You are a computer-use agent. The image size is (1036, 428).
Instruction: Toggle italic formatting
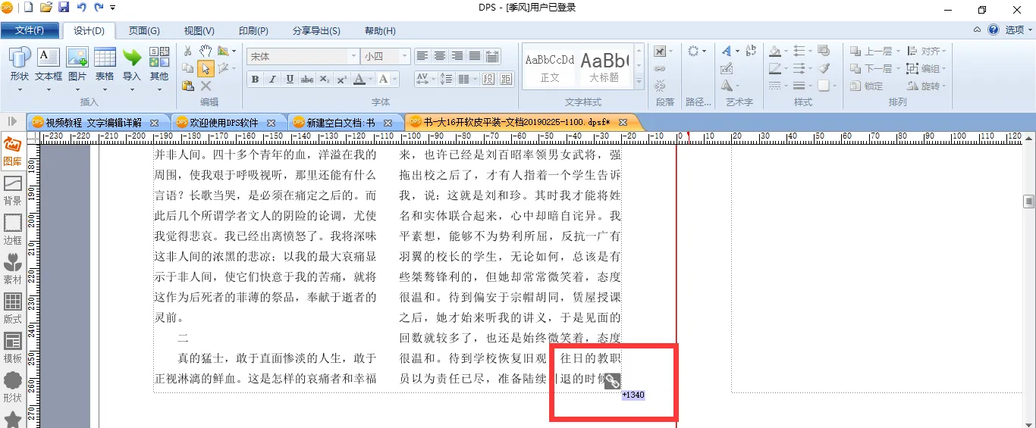[x=273, y=79]
